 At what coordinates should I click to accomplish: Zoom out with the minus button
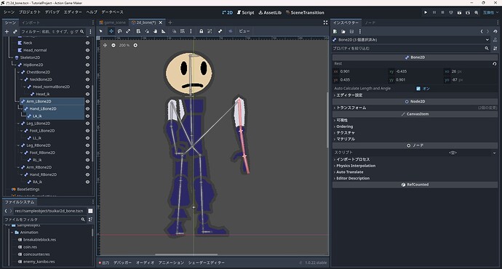(113, 45)
